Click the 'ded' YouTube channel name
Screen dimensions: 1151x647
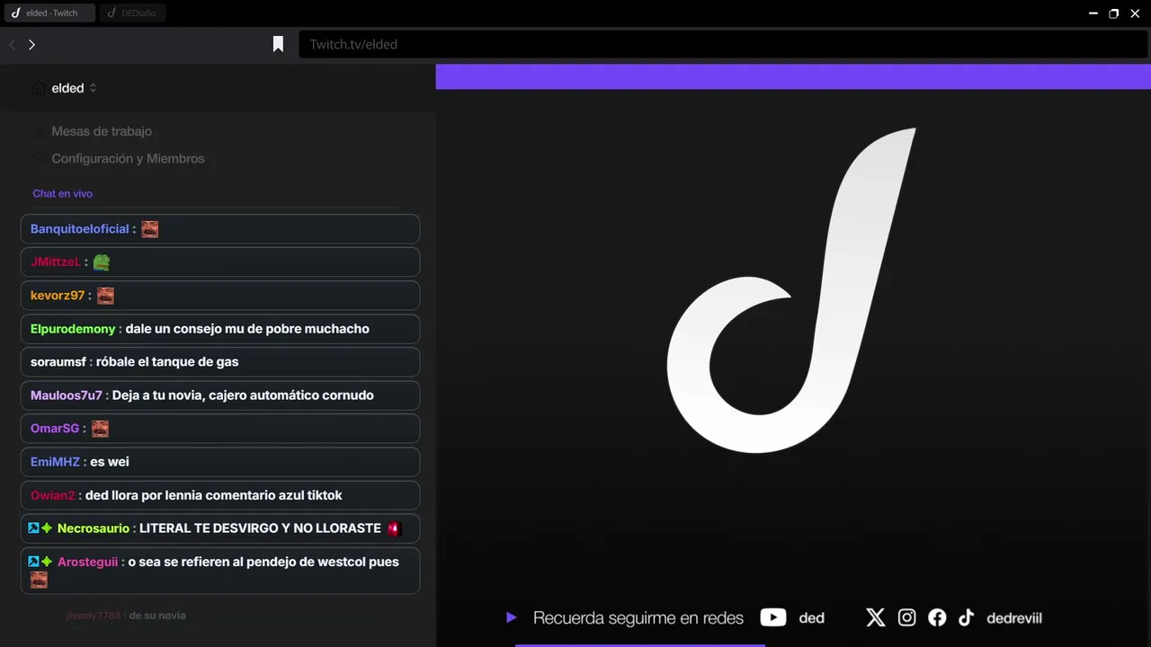tap(812, 618)
